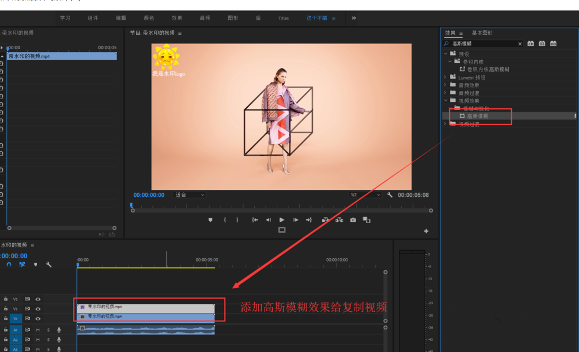Filter effects by 32-bit color badge
579x352 pixels.
coord(542,44)
